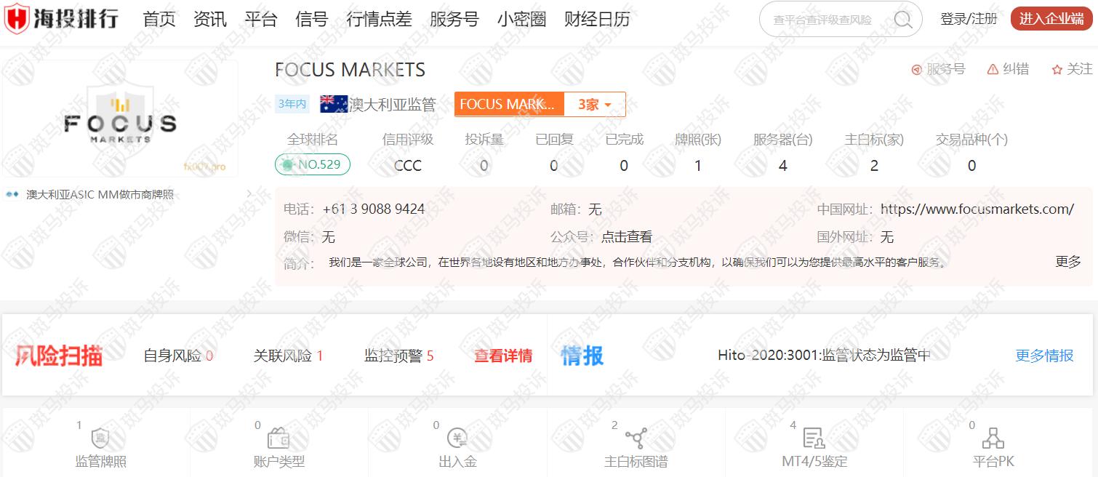This screenshot has height=477, width=1098.
Task: Open the focusmarkets.com website link
Action: point(977,209)
